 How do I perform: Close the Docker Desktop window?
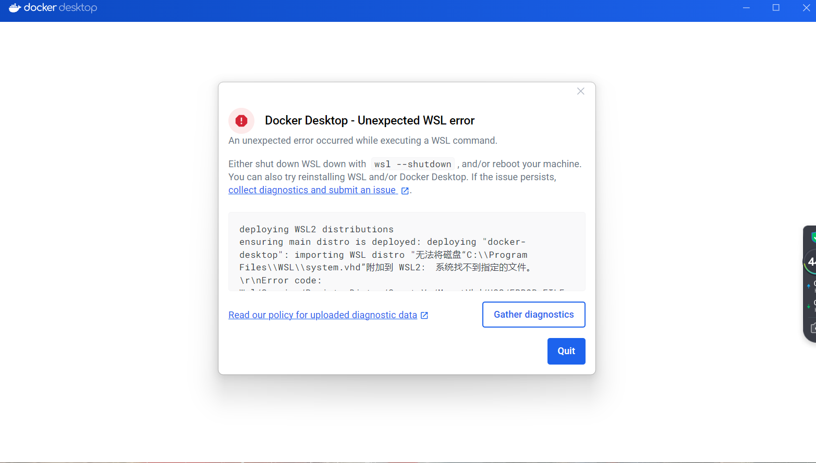click(806, 8)
